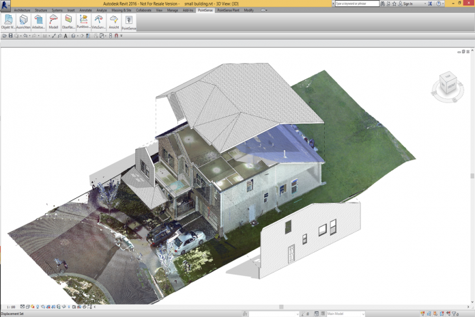
Task: Click the Objekt W... ribbon tool
Action: (9, 22)
